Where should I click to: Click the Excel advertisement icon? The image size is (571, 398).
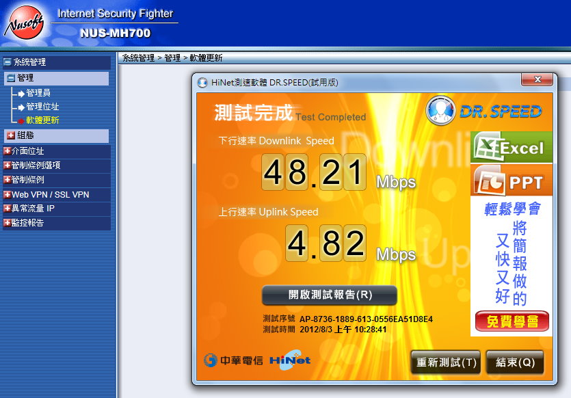(512, 147)
